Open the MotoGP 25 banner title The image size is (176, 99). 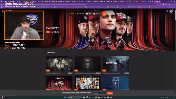tap(53, 28)
